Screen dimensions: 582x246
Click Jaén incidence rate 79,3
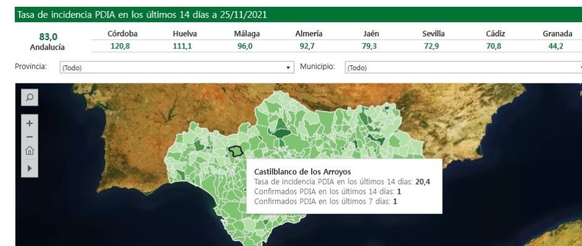371,46
